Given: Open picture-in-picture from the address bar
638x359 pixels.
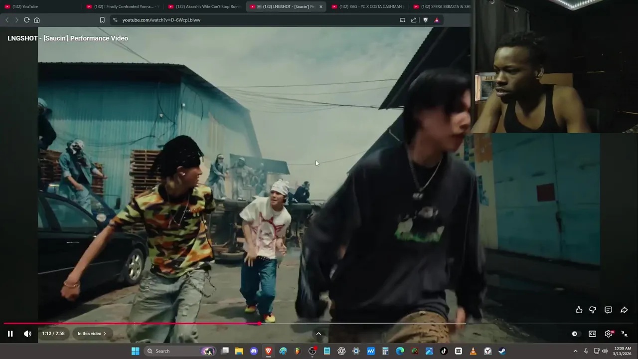Looking at the screenshot, I should [x=402, y=20].
